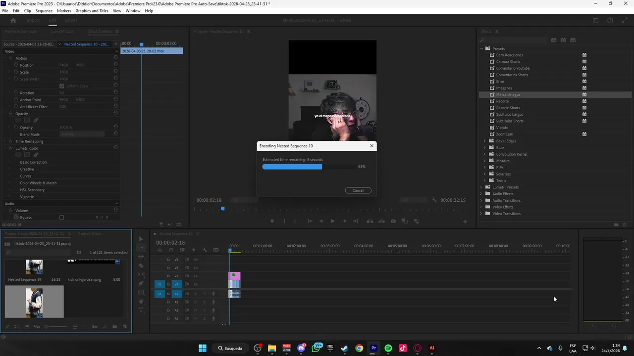634x356 pixels.
Task: Step back one frame in Program monitor
Action: [x=321, y=221]
